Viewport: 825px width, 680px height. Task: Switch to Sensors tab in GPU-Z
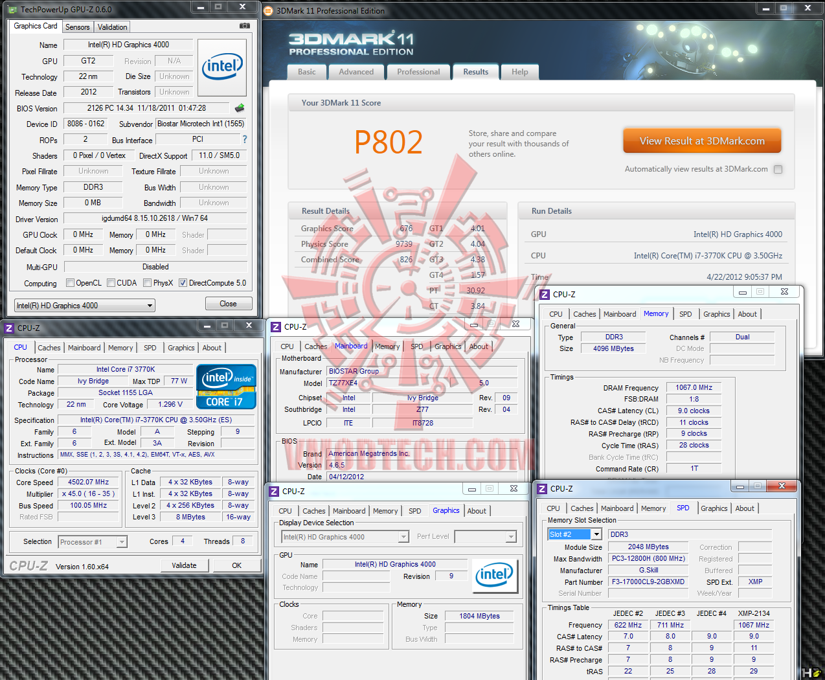[x=78, y=27]
